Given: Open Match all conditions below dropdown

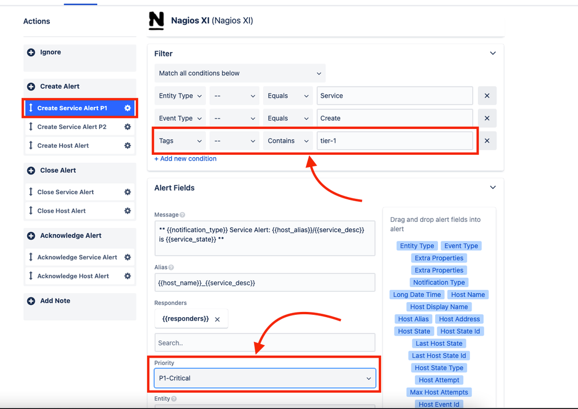Looking at the screenshot, I should (x=240, y=73).
